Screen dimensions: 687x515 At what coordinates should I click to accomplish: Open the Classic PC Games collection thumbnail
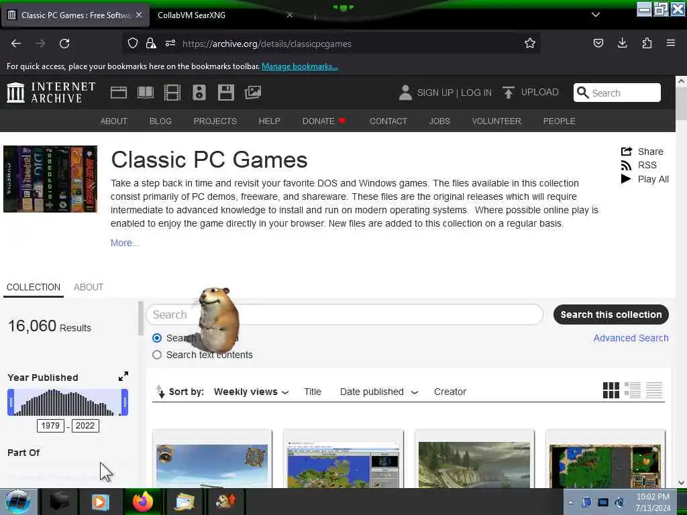(50, 179)
